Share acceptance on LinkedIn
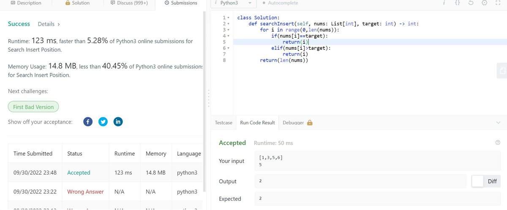The image size is (507, 210). pos(118,121)
